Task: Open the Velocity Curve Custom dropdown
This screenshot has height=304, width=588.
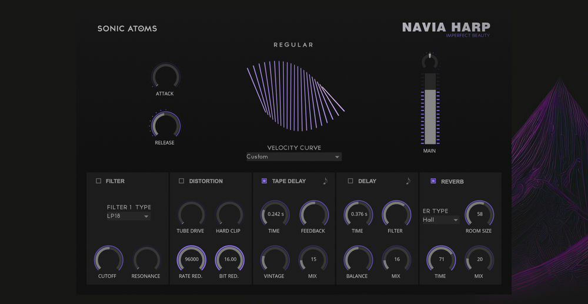Action: (x=293, y=157)
